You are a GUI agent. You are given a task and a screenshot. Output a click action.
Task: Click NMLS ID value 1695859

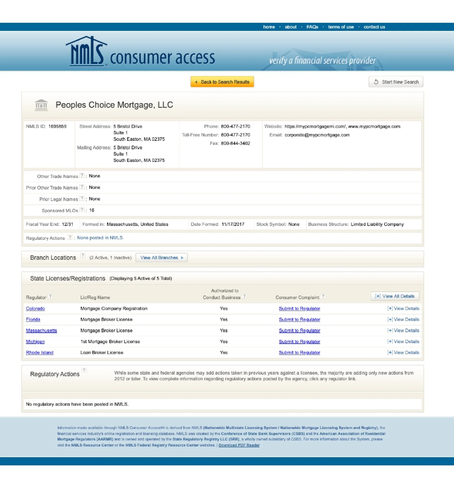(57, 126)
